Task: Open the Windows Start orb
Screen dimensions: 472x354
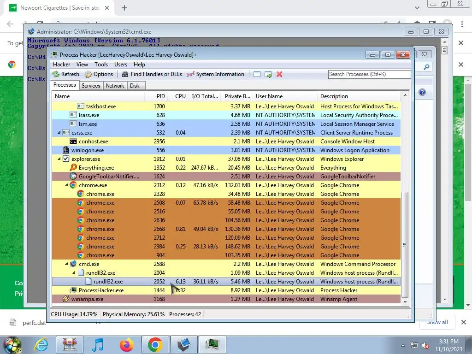Action: pyautogui.click(x=12, y=345)
